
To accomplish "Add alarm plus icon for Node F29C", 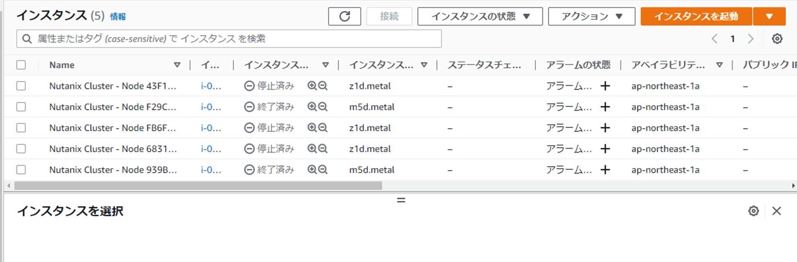I will 605,107.
